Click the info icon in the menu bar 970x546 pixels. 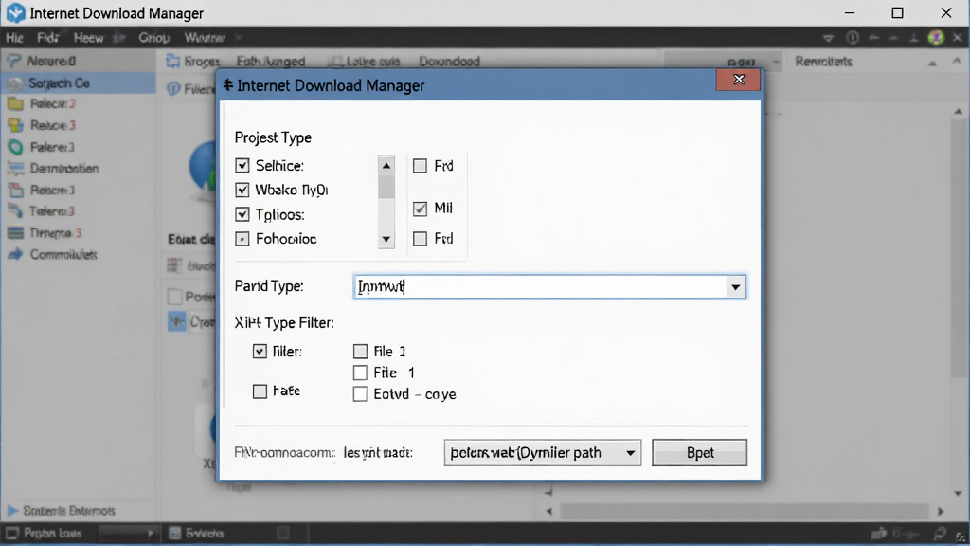pos(853,38)
